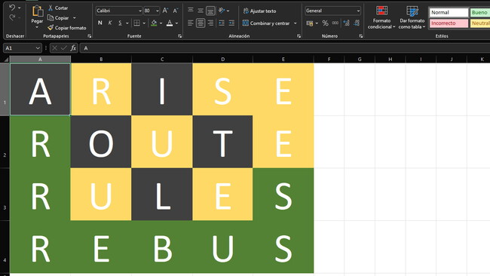Toggle bold with the N button
Screen dimensions: 490x276
(100, 23)
